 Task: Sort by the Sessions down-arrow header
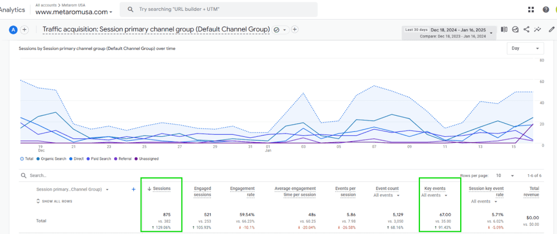[x=159, y=188]
